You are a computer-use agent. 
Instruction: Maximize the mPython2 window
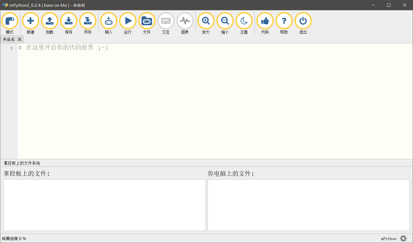pyautogui.click(x=389, y=5)
